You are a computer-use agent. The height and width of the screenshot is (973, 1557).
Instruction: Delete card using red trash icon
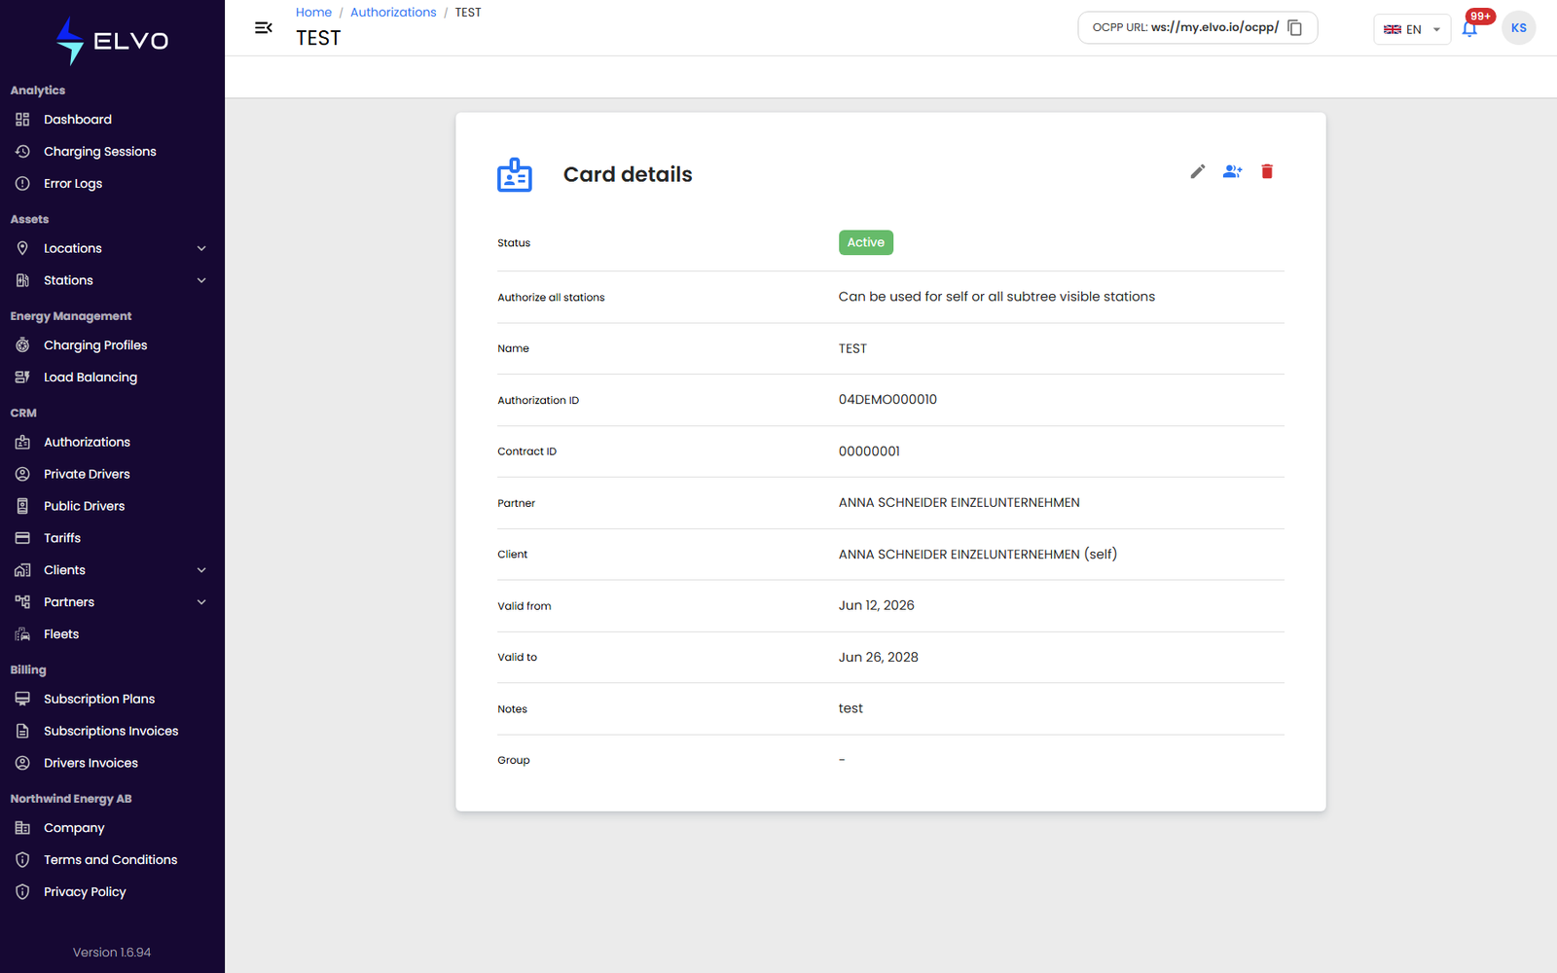(x=1267, y=171)
